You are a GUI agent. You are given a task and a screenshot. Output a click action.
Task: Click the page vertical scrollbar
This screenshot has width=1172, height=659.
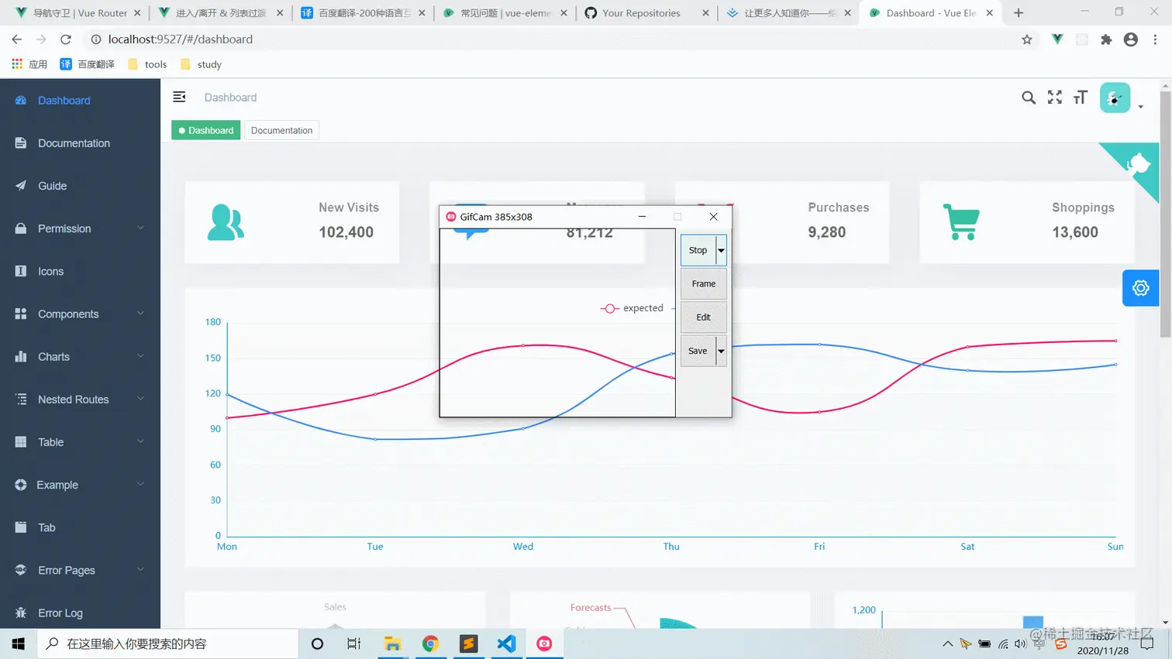pos(1165,215)
